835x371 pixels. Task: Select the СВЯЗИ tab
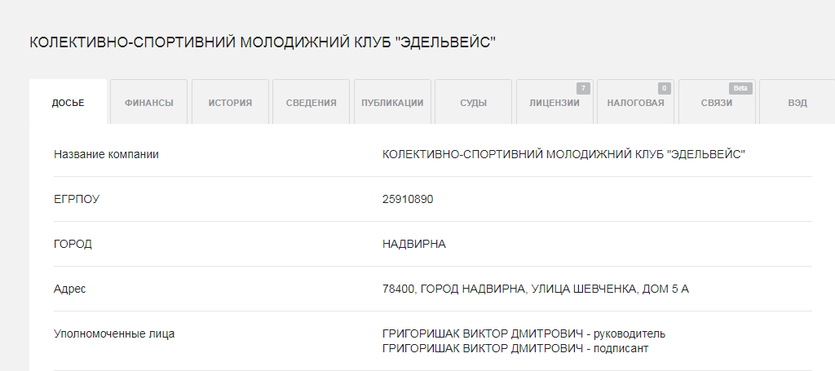click(x=716, y=103)
